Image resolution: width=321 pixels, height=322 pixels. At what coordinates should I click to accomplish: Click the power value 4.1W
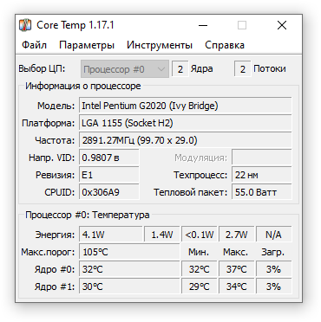point(111,235)
